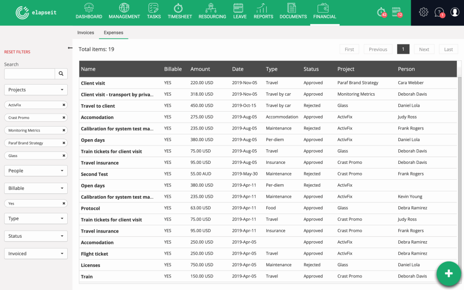Image resolution: width=464 pixels, height=290 pixels.
Task: Click 'Kevin Young' person cell
Action: [410, 197]
